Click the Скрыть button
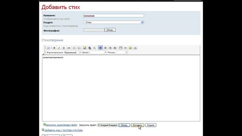Image resolution: width=242 pixels, height=136 pixels. click(x=150, y=125)
